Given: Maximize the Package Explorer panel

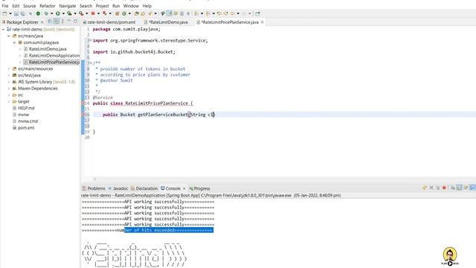Looking at the screenshot, I should coord(75,22).
